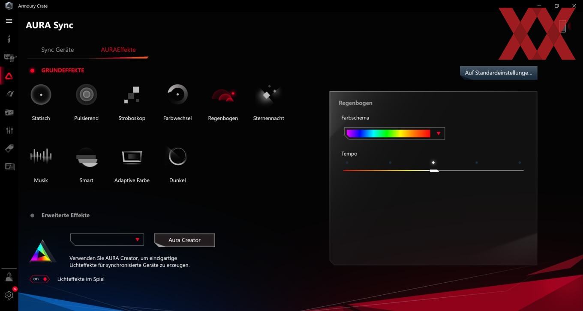Click the 'Verwenden Sie AURA Creator' description text
This screenshot has height=311, width=583.
[x=129, y=261]
